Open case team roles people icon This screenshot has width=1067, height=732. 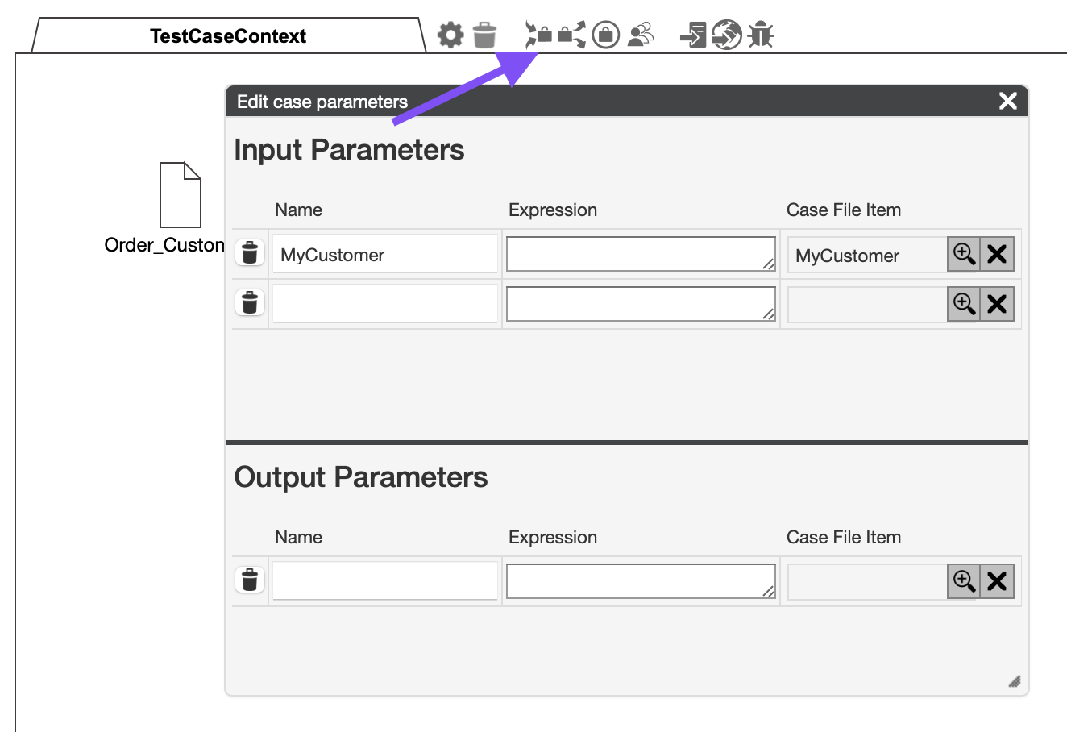tap(641, 35)
